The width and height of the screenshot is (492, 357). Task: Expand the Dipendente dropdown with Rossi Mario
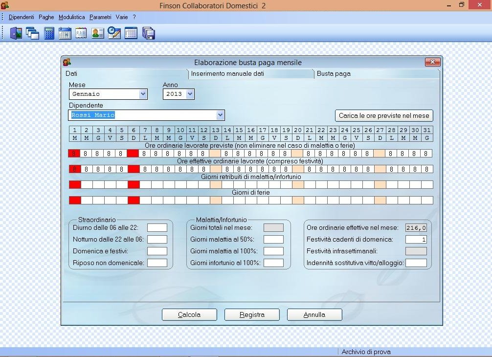(x=220, y=115)
